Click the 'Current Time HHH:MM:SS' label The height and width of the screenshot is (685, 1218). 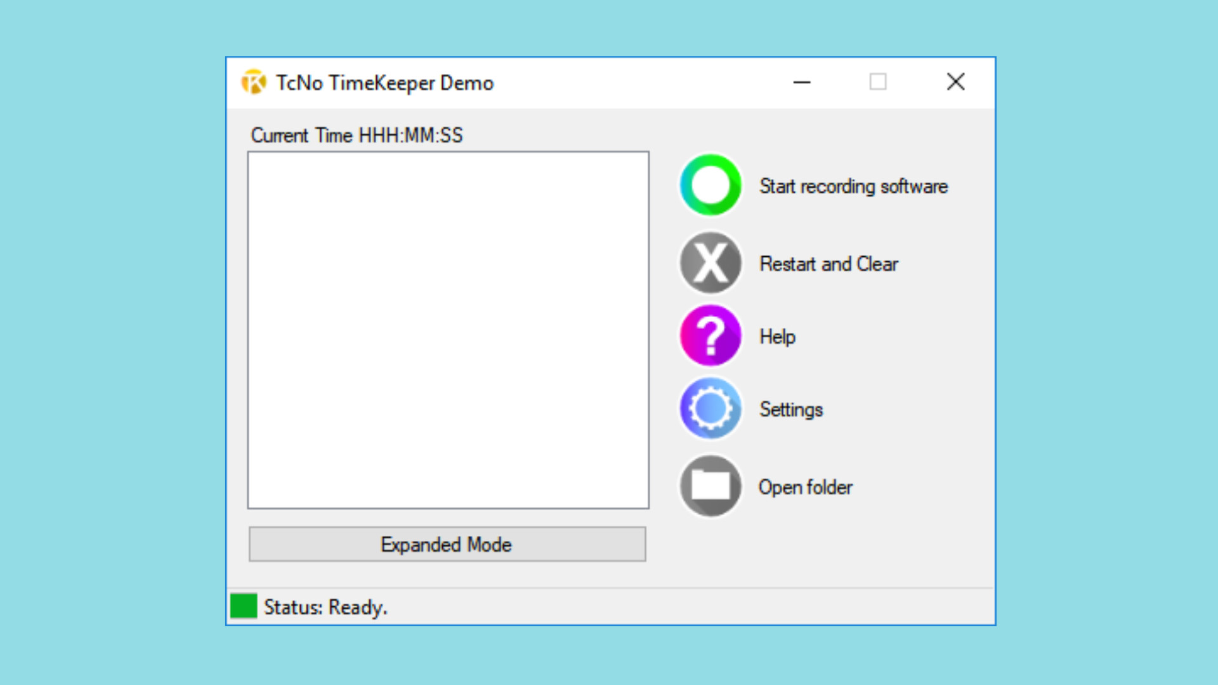[357, 135]
